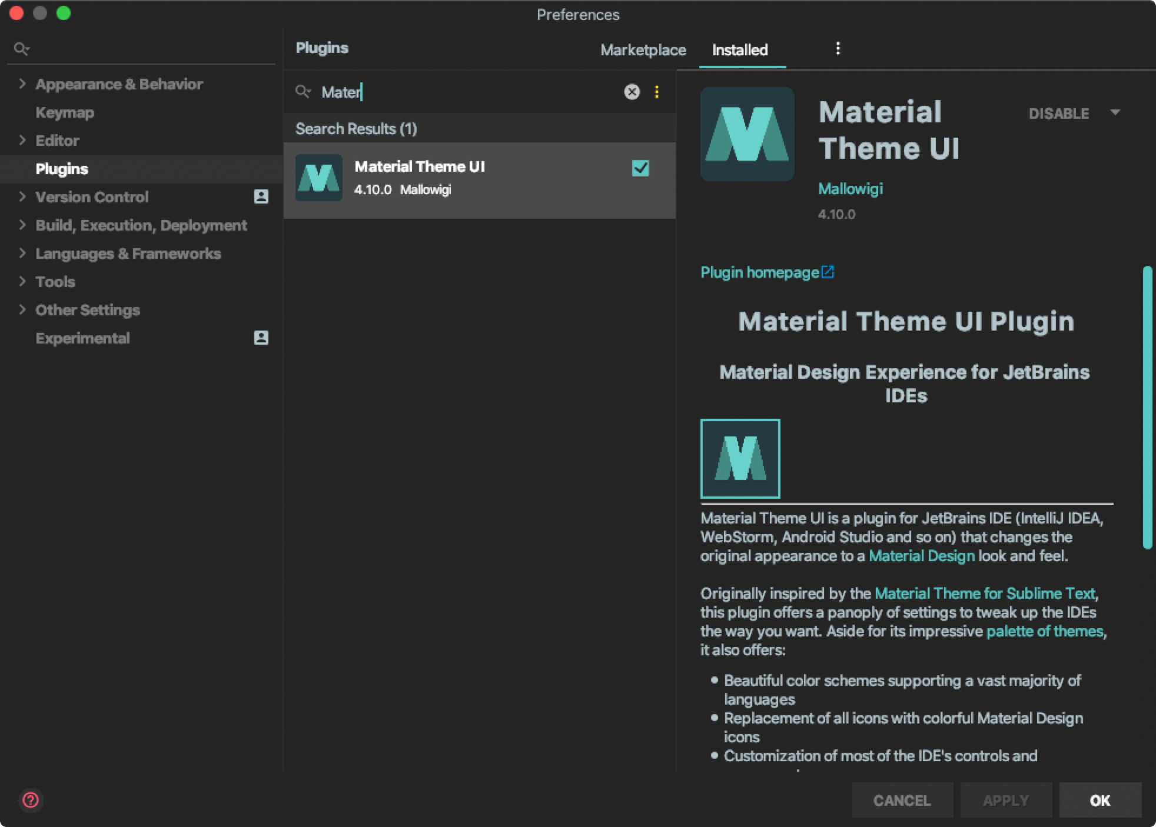Uncheck the Material Theme UI enabled checkbox
This screenshot has height=827, width=1156.
(x=640, y=168)
